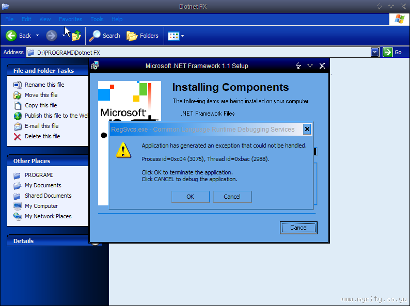Close the RegSvcs.exe error dialog
Viewport: 410px width, 306px height.
pos(307,129)
